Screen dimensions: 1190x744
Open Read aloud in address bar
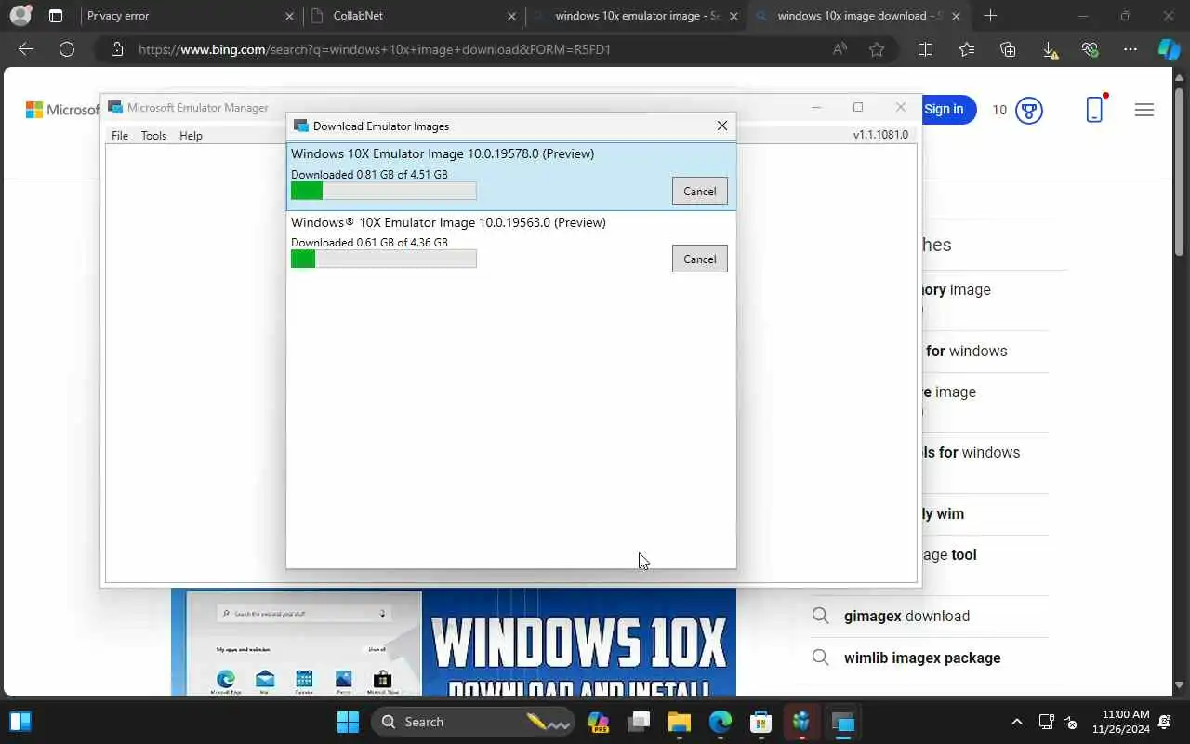840,49
